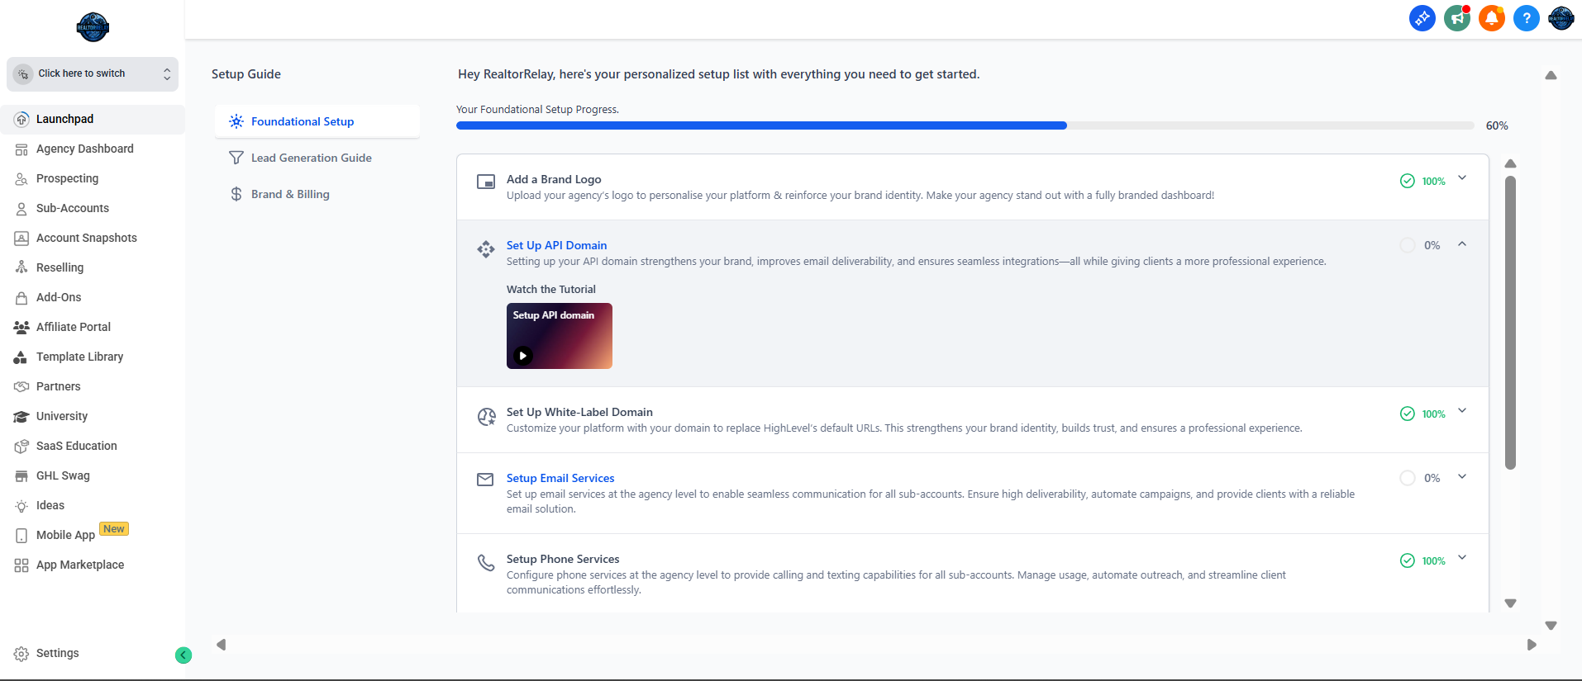The height and width of the screenshot is (681, 1582).
Task: Open the Setup Email Services link
Action: (560, 478)
